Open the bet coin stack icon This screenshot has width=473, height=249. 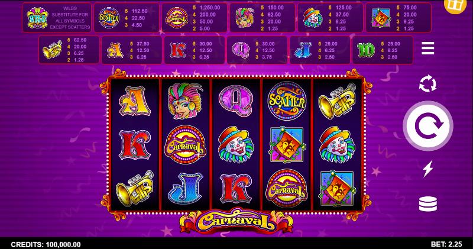[427, 203]
